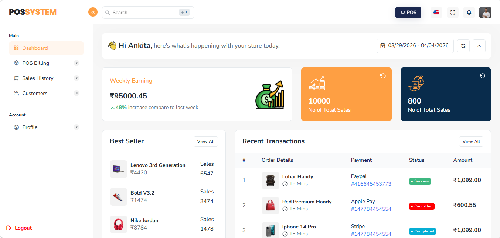
Task: Click the refresh icon beside date range
Action: (x=463, y=46)
